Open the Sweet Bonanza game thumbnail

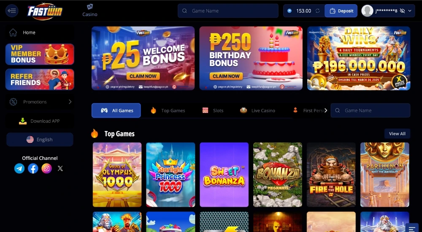[x=224, y=175]
